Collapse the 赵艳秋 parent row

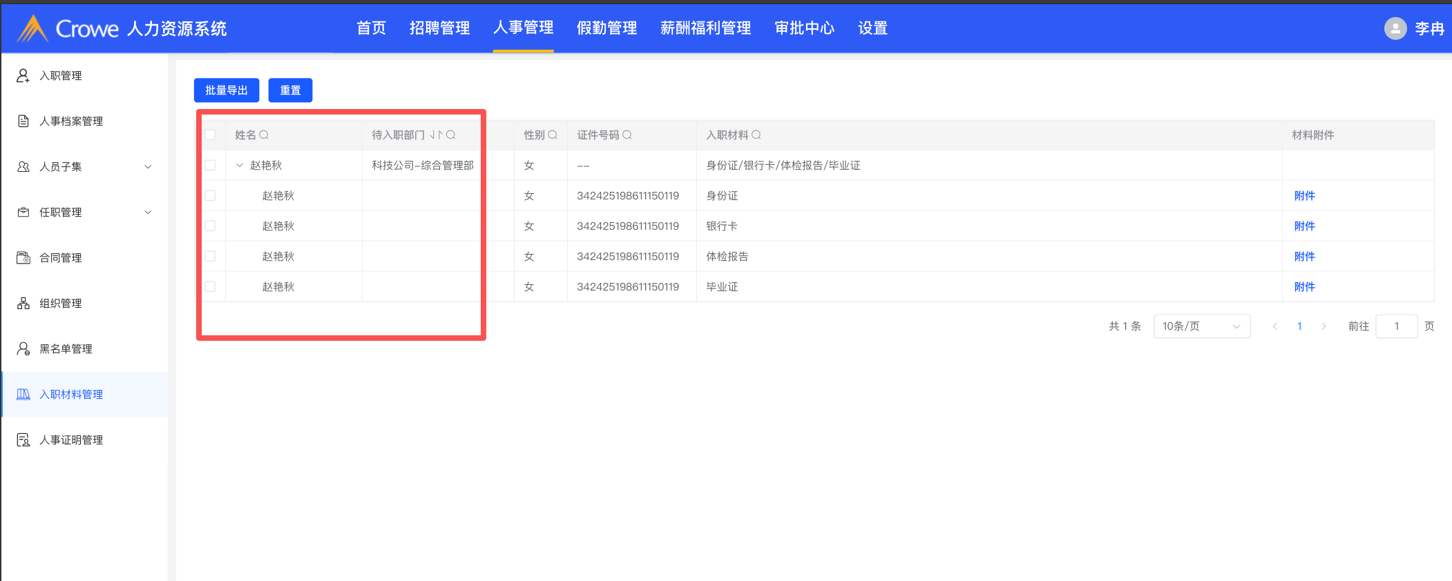tap(240, 166)
